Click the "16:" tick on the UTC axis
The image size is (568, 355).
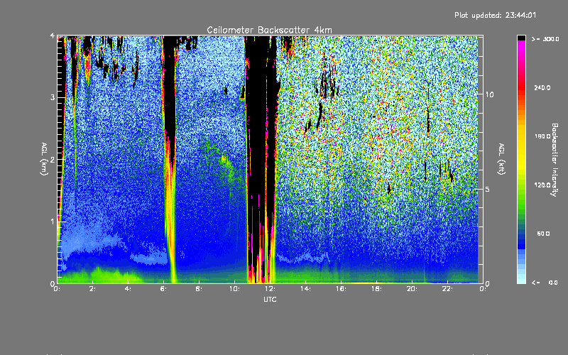(341, 289)
